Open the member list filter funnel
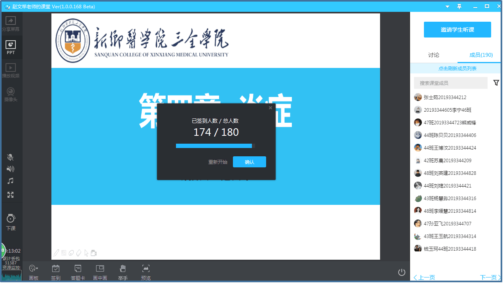Viewport: 503px width, 283px height. (496, 83)
